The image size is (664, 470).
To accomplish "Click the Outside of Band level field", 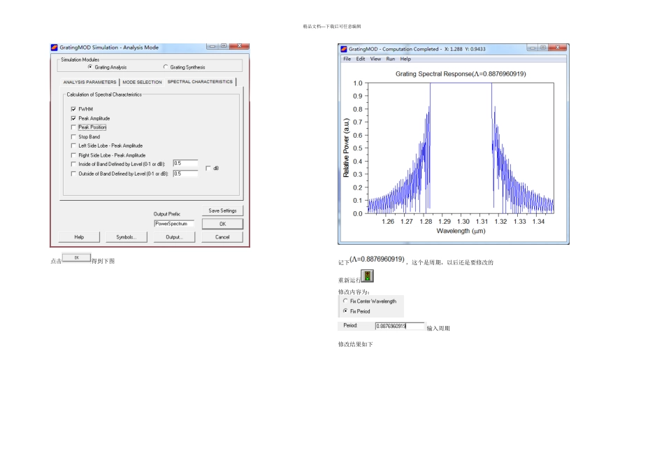I will tap(185, 173).
